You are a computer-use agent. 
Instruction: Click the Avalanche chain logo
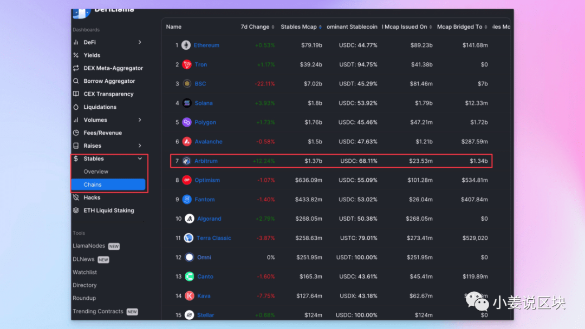click(187, 142)
